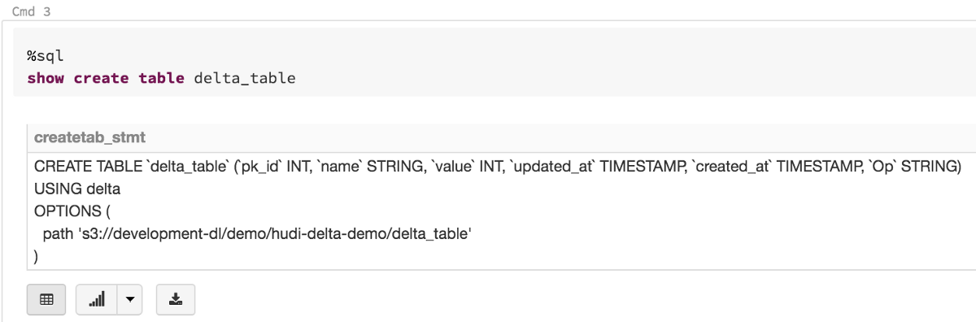
Task: Place cursor on the %sql magic line
Action: tap(44, 57)
